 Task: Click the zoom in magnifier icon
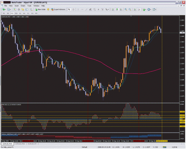pos(126,10)
